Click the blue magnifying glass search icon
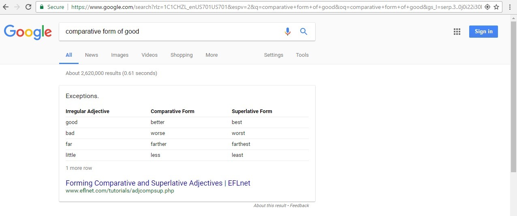This screenshot has width=517, height=216. pos(303,32)
